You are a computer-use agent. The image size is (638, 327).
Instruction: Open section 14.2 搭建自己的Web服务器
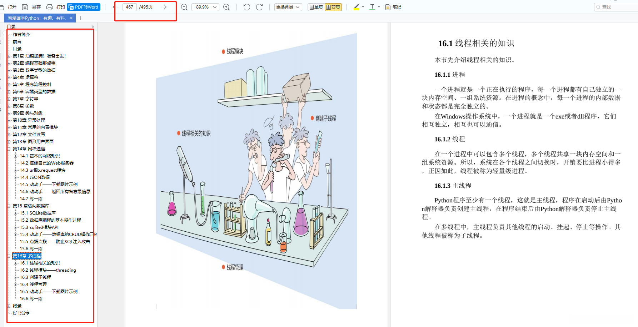(47, 163)
